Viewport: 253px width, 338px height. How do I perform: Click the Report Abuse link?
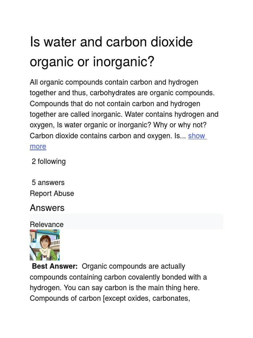pyautogui.click(x=52, y=193)
